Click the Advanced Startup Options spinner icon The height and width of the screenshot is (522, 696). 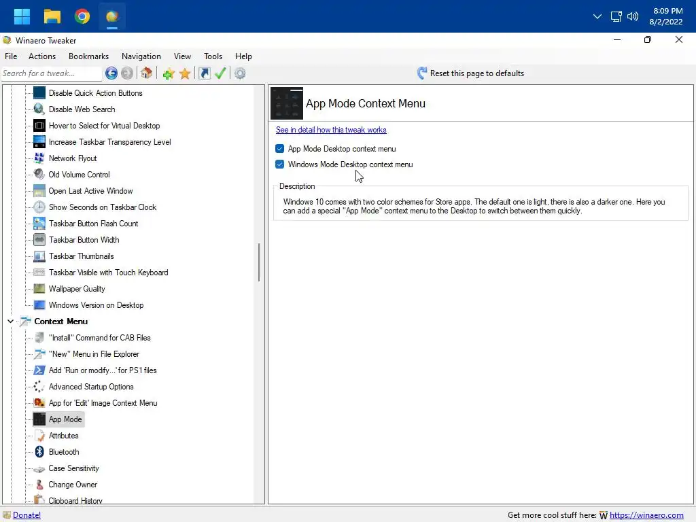point(39,387)
